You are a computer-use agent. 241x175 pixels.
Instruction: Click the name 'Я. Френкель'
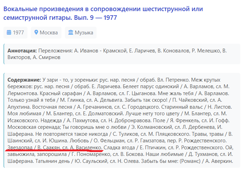(x=184, y=120)
